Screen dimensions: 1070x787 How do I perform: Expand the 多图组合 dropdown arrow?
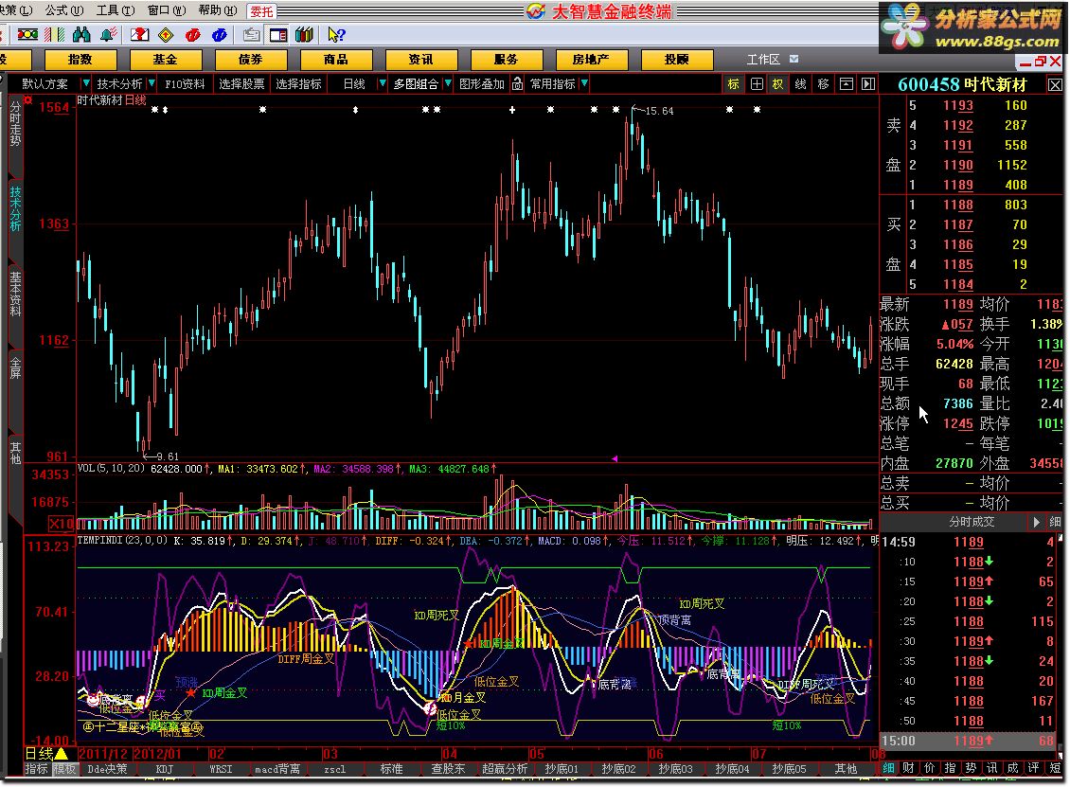[x=448, y=83]
